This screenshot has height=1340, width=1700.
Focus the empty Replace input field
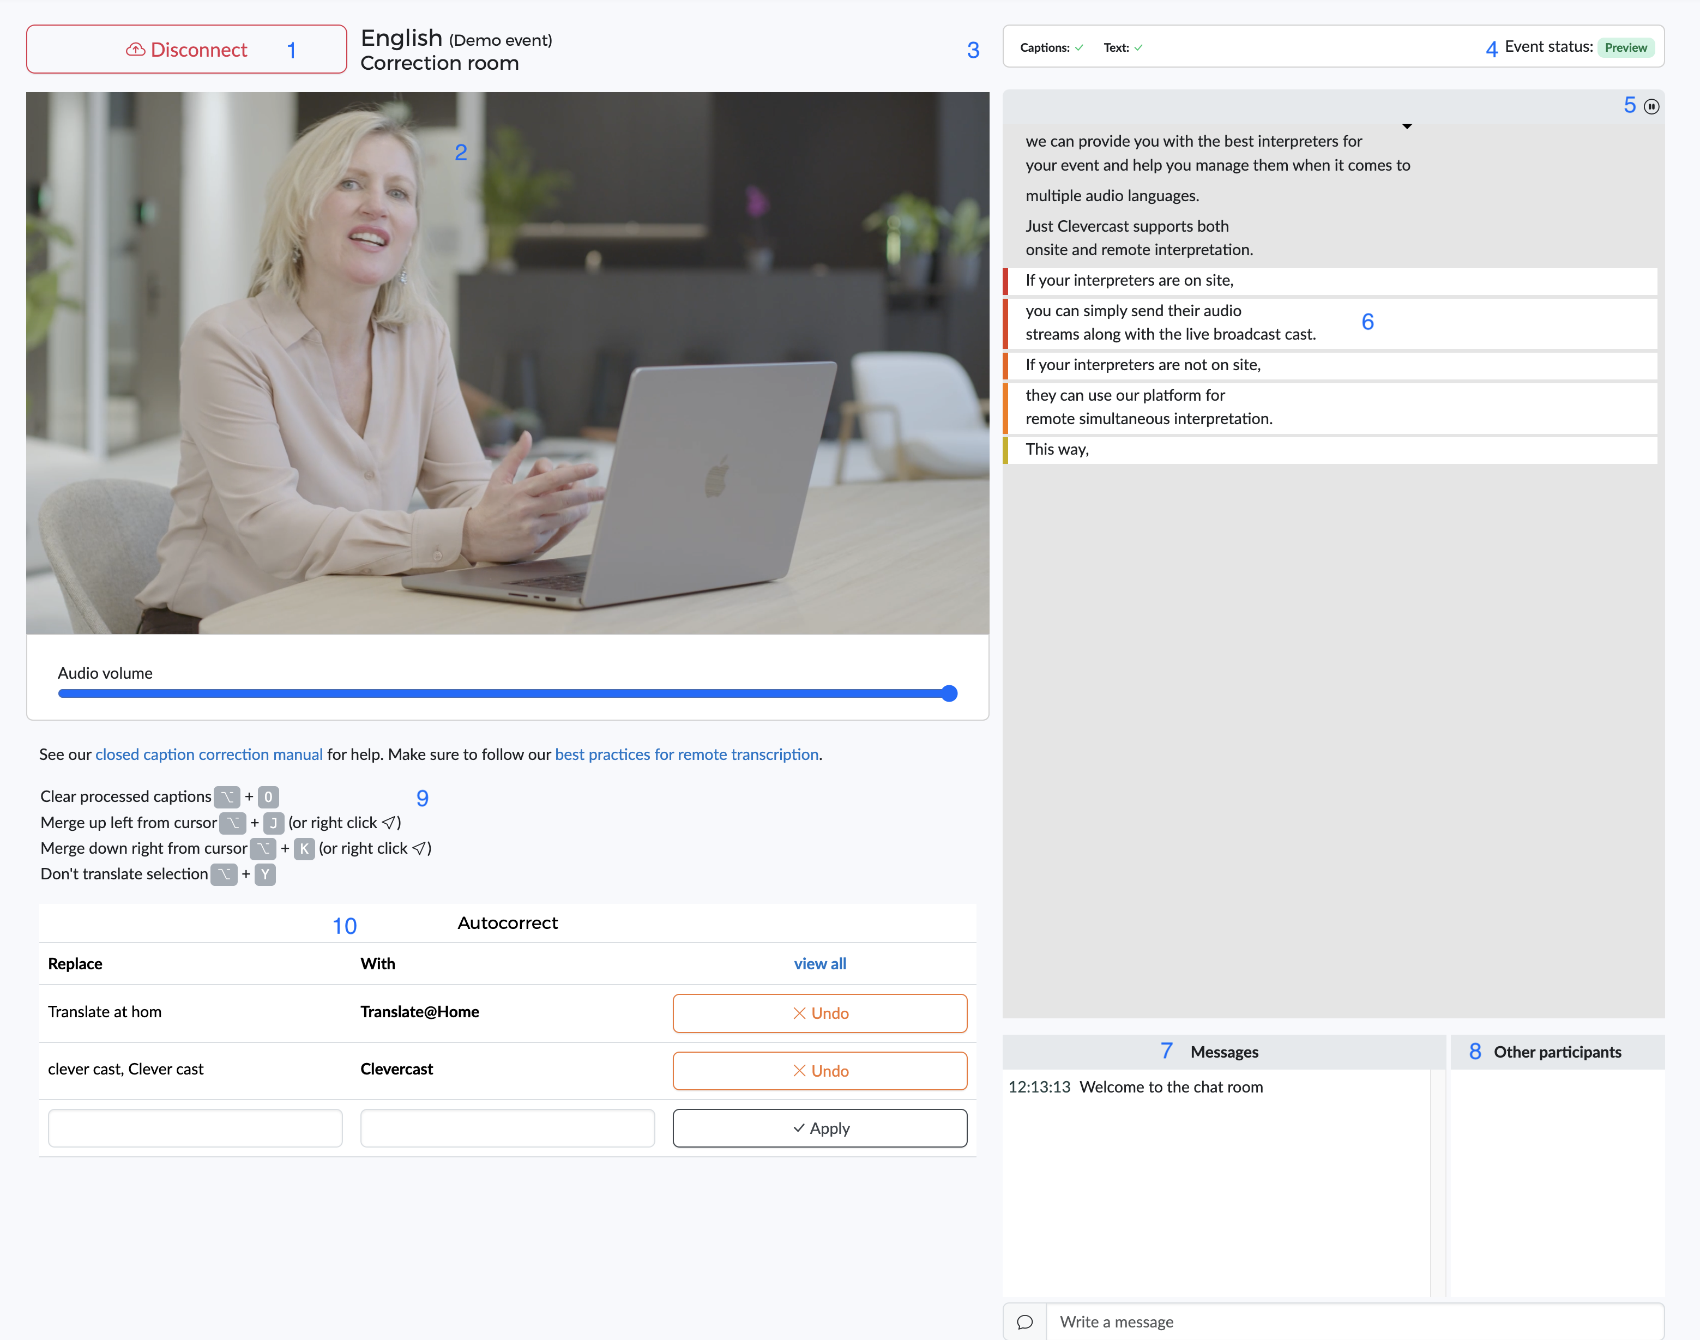[x=195, y=1128]
